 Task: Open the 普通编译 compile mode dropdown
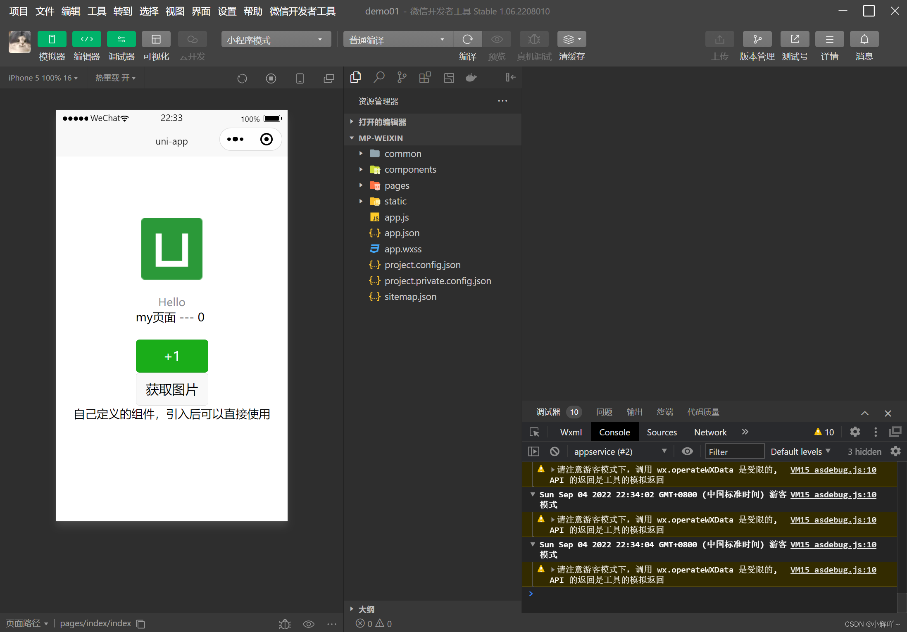click(398, 39)
